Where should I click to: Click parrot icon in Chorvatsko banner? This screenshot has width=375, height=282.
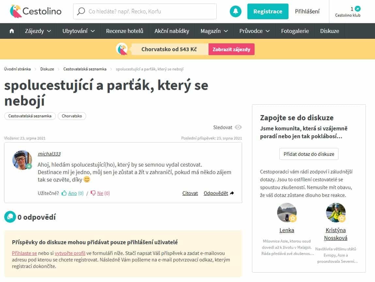pos(122,49)
